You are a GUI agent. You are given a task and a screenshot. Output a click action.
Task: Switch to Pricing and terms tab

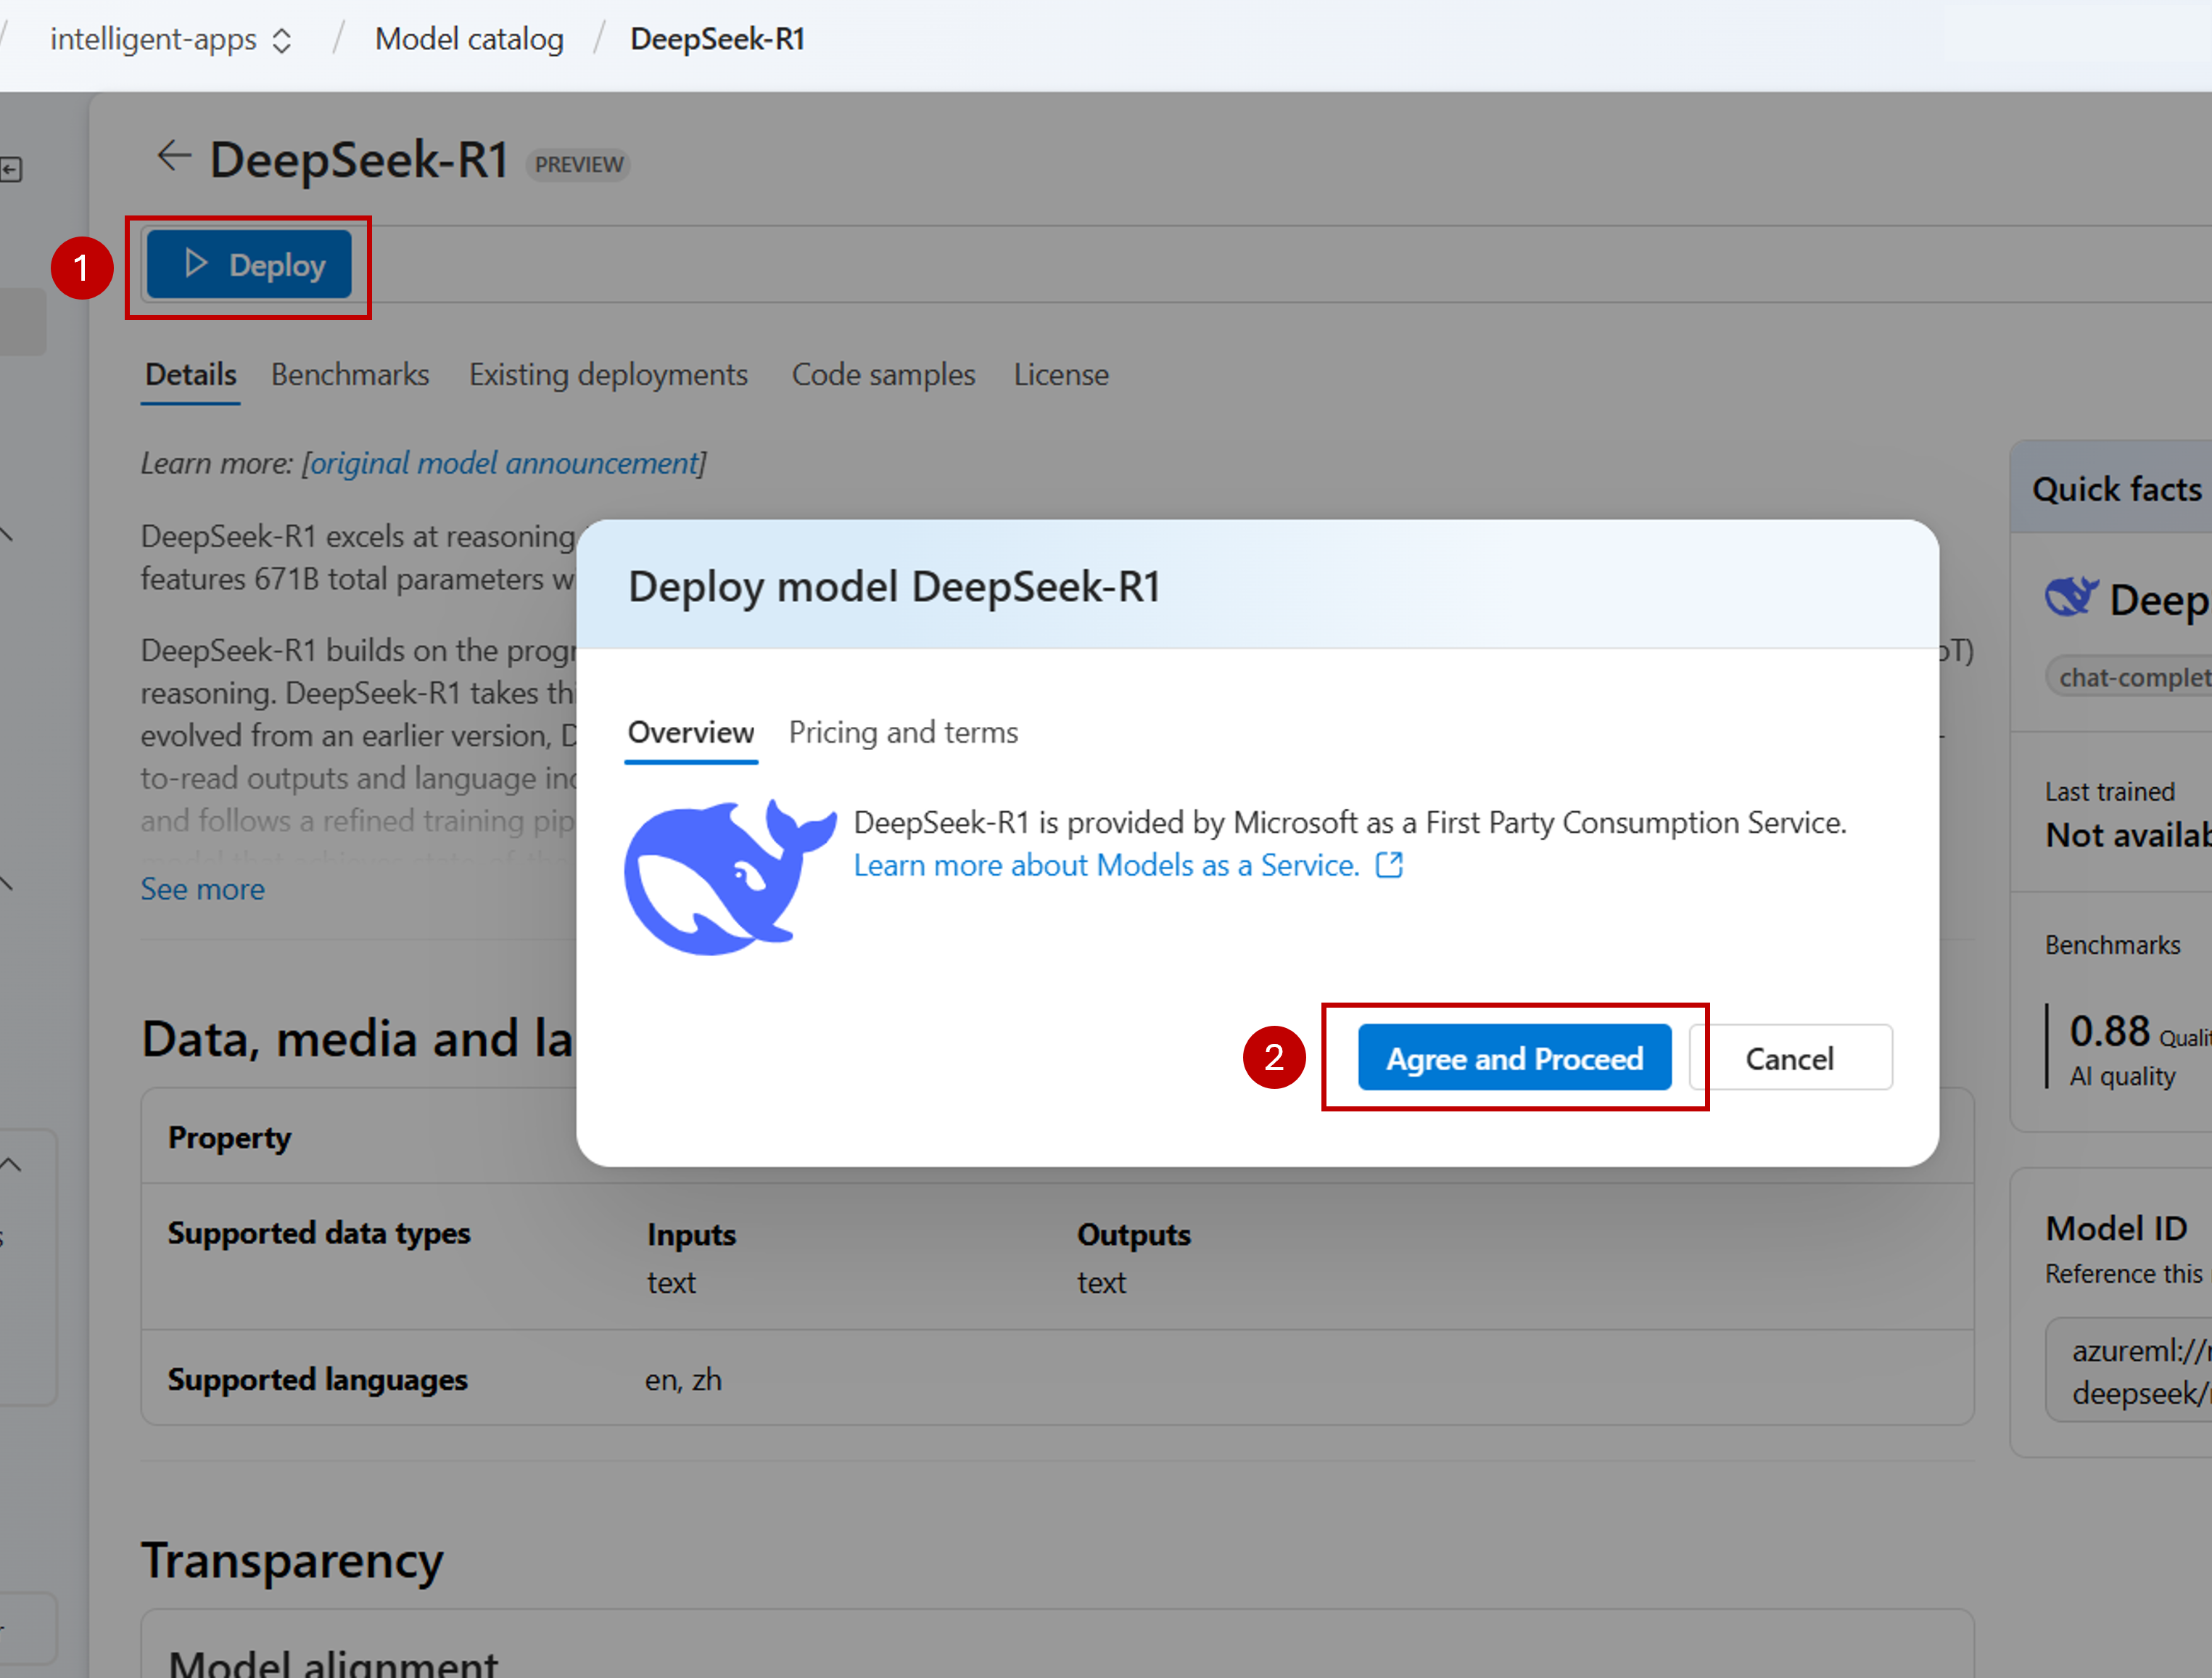tap(902, 733)
